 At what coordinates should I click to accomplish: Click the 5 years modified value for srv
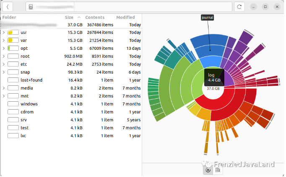click(x=134, y=120)
